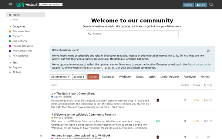Sort topics by Replies column

click(185, 85)
